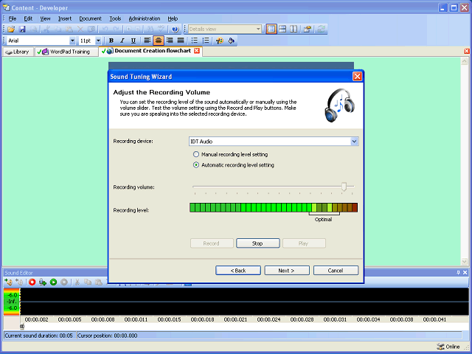The width and height of the screenshot is (472, 354).
Task: Toggle underline formatting
Action: [133, 41]
